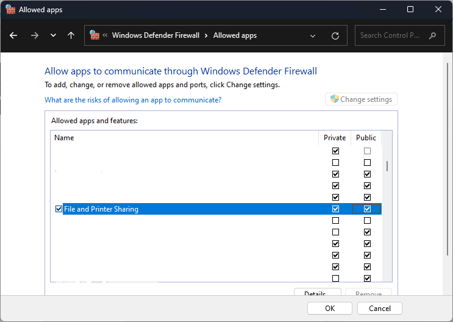Refresh the Allowed apps page
Image resolution: width=453 pixels, height=322 pixels.
tap(335, 36)
